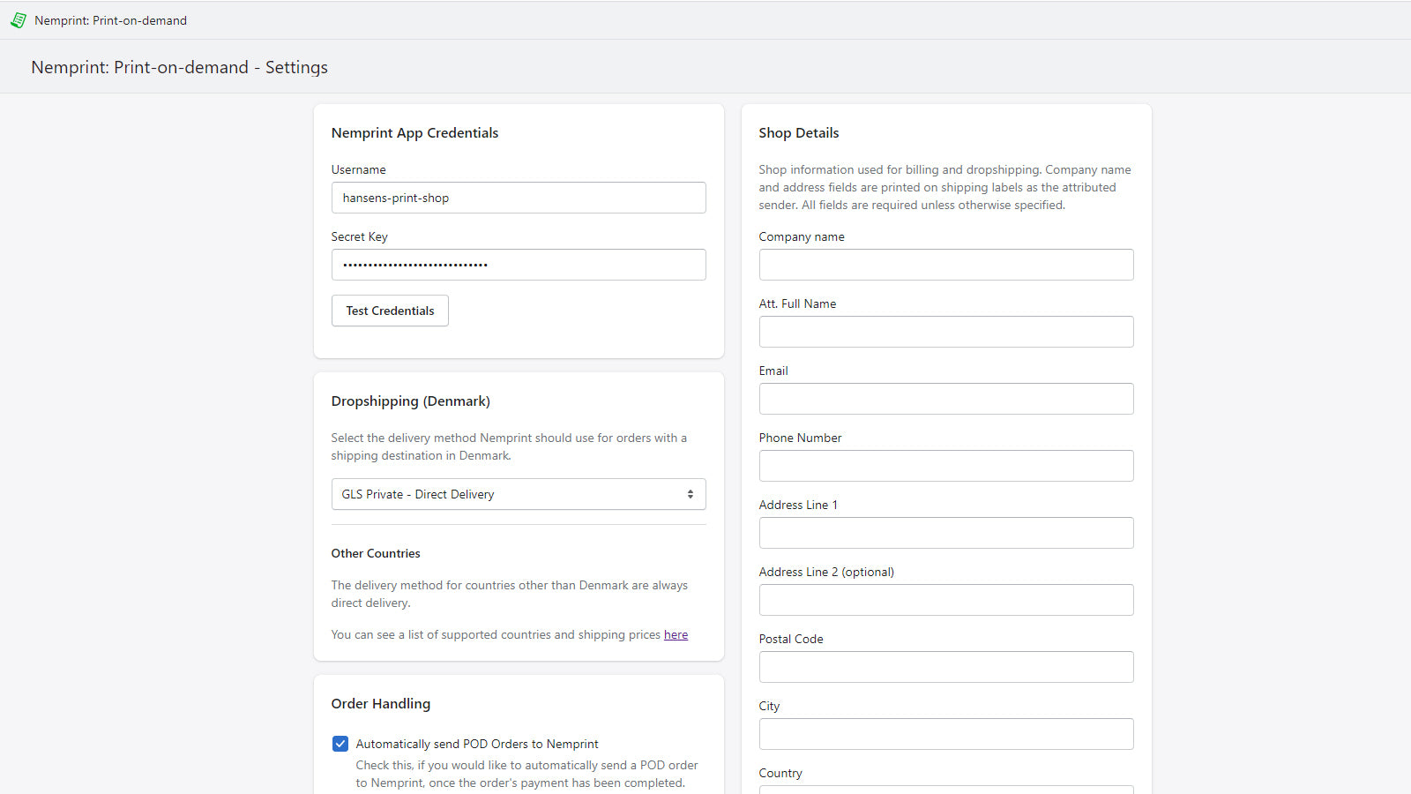Click the City input field
1411x794 pixels.
click(946, 734)
